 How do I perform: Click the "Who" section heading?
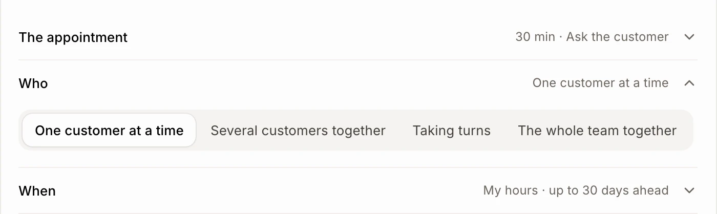click(x=33, y=83)
